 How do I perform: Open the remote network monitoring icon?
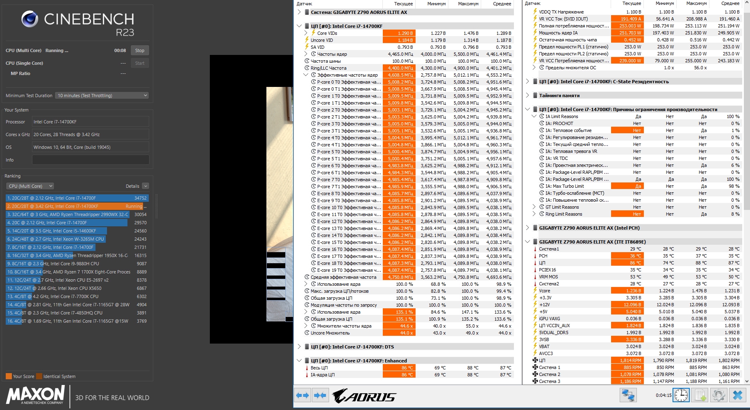coord(628,395)
